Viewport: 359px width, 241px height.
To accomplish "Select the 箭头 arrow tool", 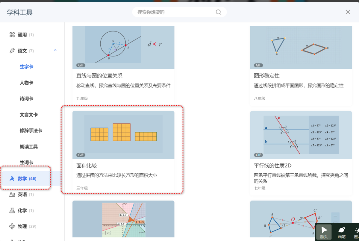I will point(324,232).
